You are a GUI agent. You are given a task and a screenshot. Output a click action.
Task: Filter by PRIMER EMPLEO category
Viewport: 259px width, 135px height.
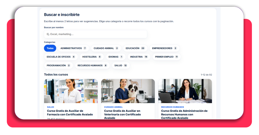[x=166, y=57]
